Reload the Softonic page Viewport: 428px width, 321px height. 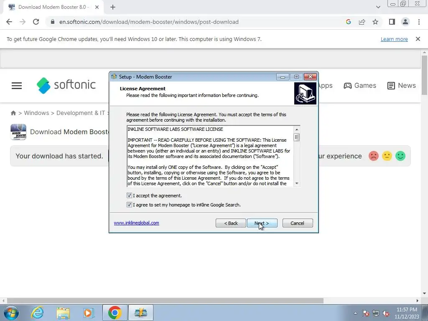[36, 22]
